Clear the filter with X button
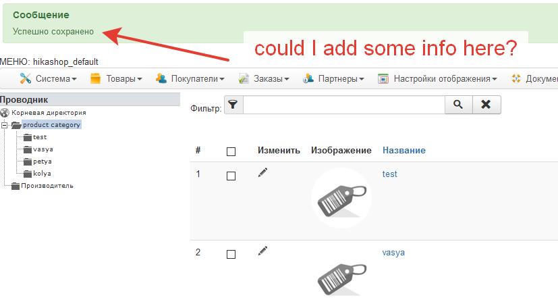This screenshot has width=558, height=300. pyautogui.click(x=486, y=105)
